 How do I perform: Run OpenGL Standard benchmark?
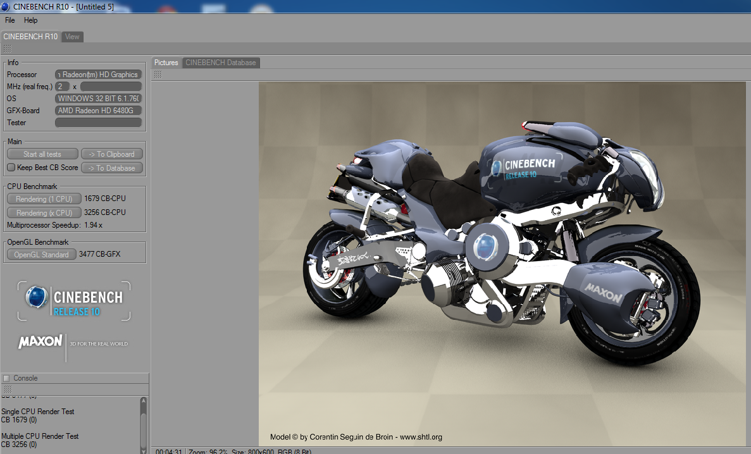tap(42, 254)
